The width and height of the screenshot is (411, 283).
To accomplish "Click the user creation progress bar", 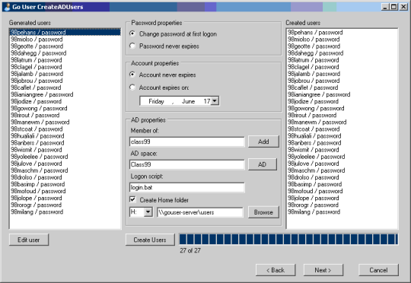I will pyautogui.click(x=288, y=240).
